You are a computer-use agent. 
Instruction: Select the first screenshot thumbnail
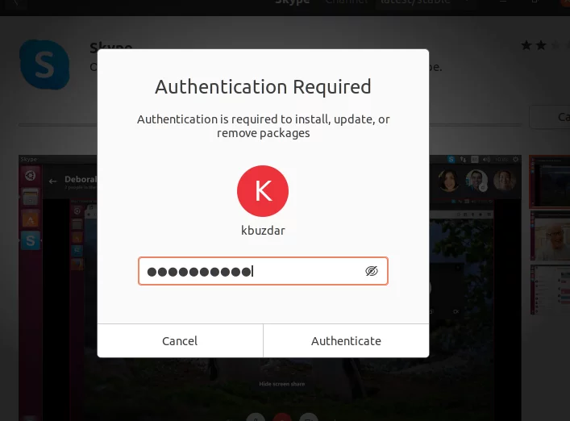tap(550, 181)
